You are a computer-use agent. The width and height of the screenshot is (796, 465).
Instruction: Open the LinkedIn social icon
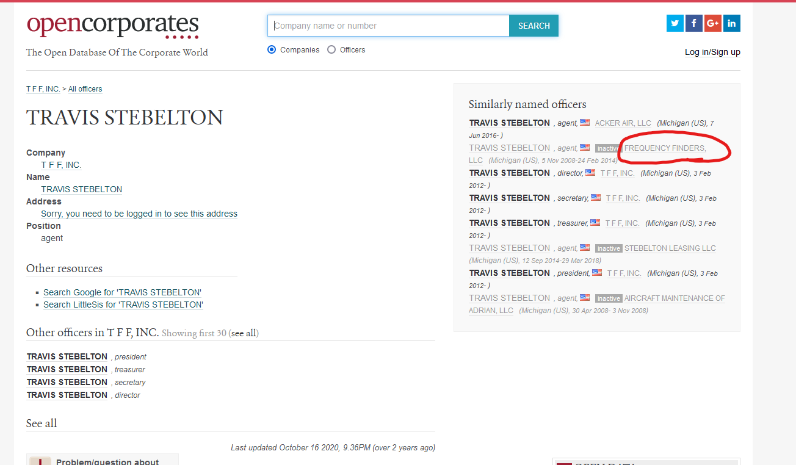(732, 24)
